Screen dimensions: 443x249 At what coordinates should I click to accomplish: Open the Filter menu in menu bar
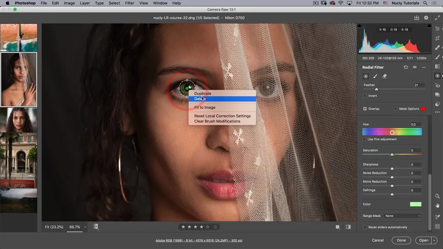click(x=129, y=3)
